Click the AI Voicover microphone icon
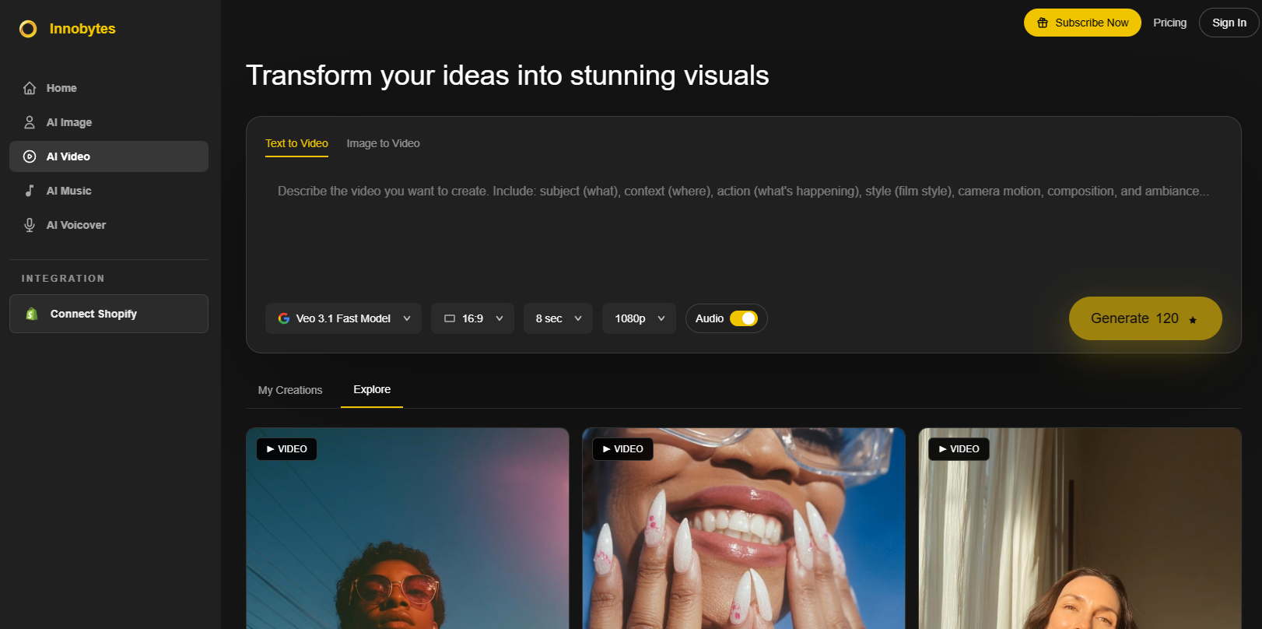This screenshot has width=1262, height=629. pos(30,225)
